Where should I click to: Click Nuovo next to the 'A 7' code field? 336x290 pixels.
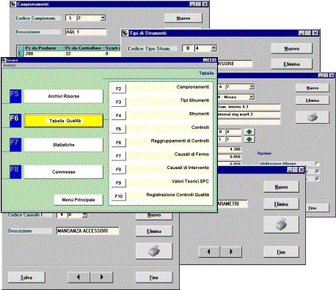click(x=313, y=88)
